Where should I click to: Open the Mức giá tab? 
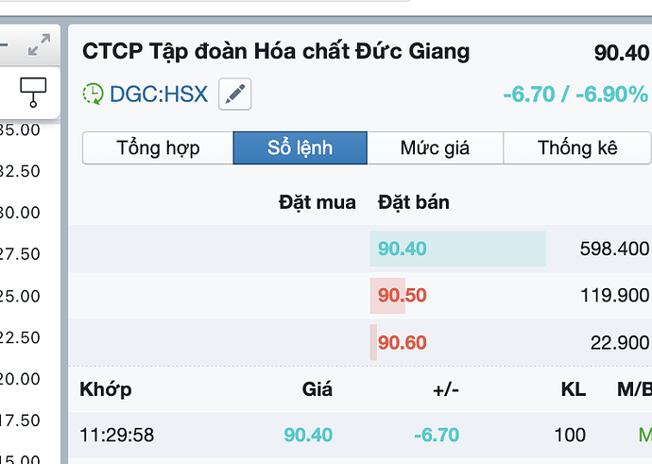[435, 148]
